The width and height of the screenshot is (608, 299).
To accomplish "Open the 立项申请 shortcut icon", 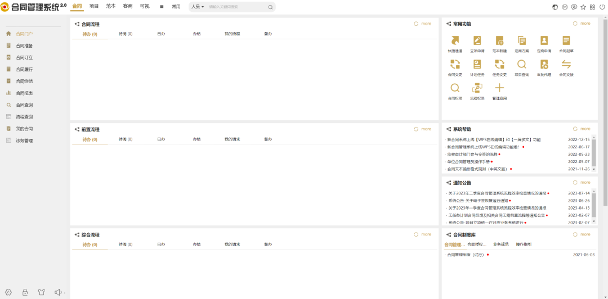I will [x=477, y=41].
